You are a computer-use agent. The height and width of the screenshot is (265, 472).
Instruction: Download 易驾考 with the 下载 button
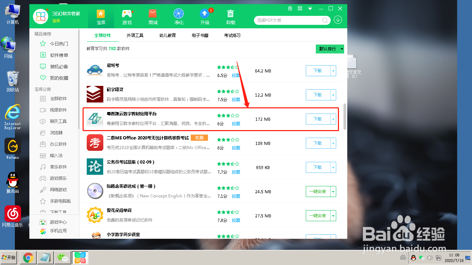point(318,71)
